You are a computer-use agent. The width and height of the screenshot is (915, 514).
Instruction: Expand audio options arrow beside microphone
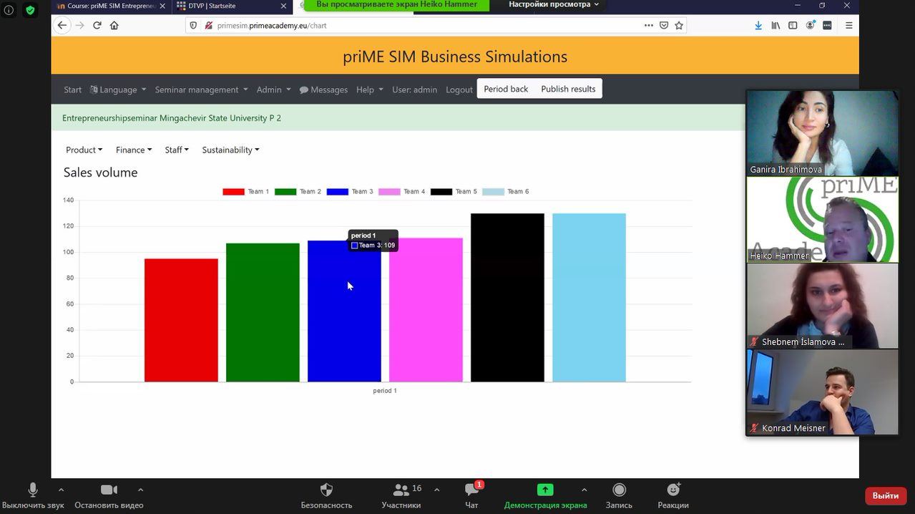61,490
